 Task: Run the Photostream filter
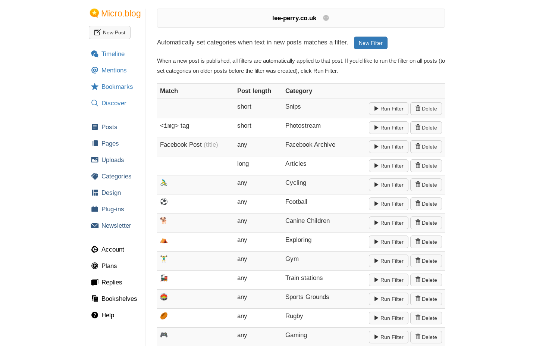(388, 128)
